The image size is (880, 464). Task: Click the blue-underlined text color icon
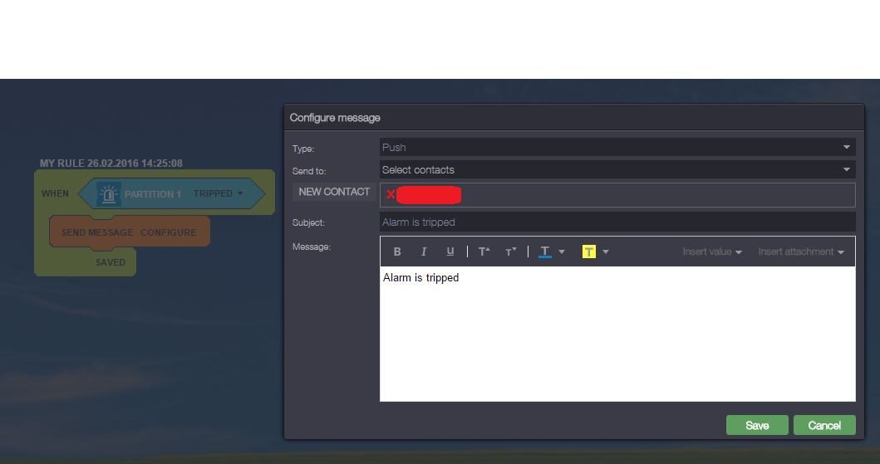pyautogui.click(x=545, y=252)
